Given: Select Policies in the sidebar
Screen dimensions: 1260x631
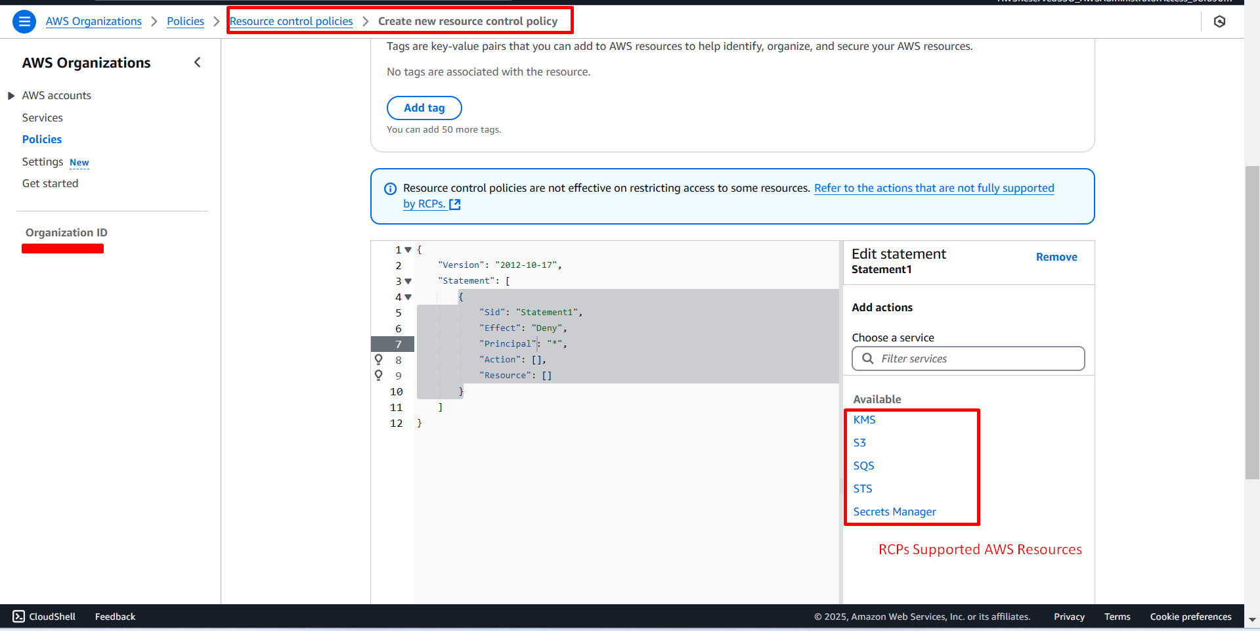Looking at the screenshot, I should tap(42, 139).
